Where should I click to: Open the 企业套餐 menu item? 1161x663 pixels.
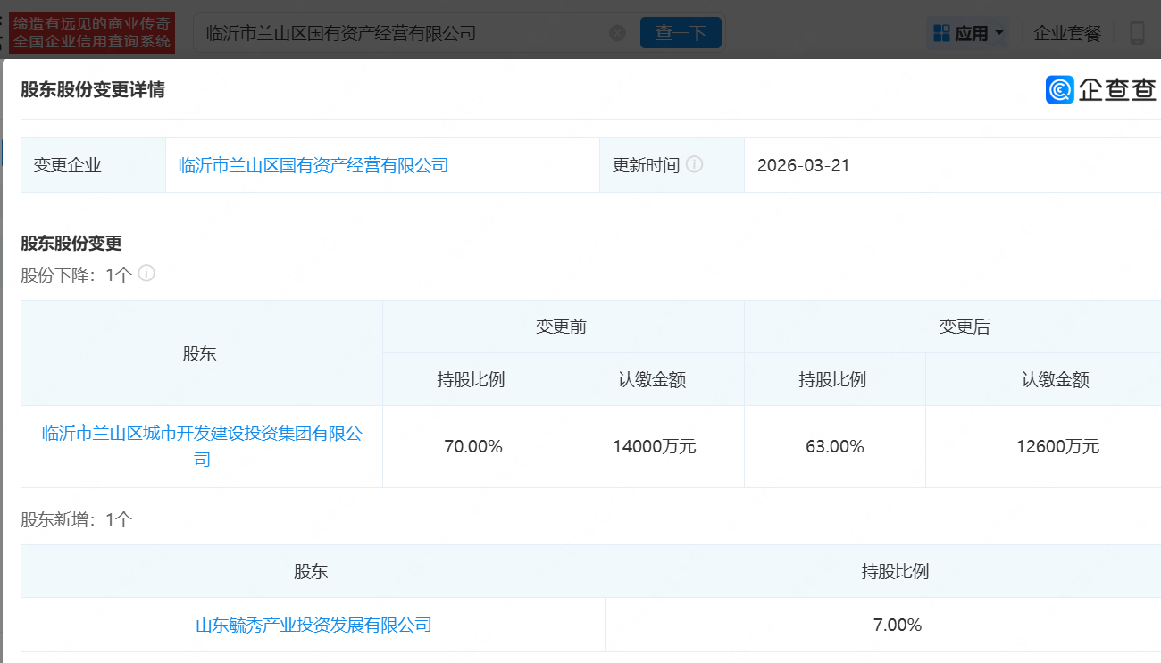tap(1067, 33)
